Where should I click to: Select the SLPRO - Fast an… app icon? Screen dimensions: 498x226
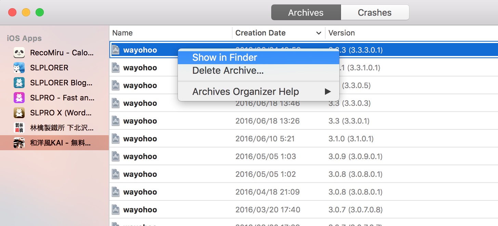coord(19,98)
